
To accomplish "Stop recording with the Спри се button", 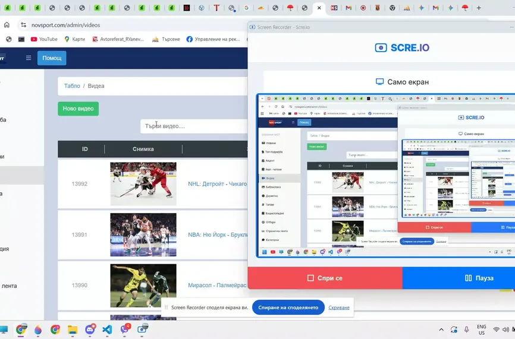I will [x=325, y=278].
